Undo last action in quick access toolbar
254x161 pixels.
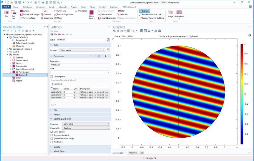(x=27, y=3)
